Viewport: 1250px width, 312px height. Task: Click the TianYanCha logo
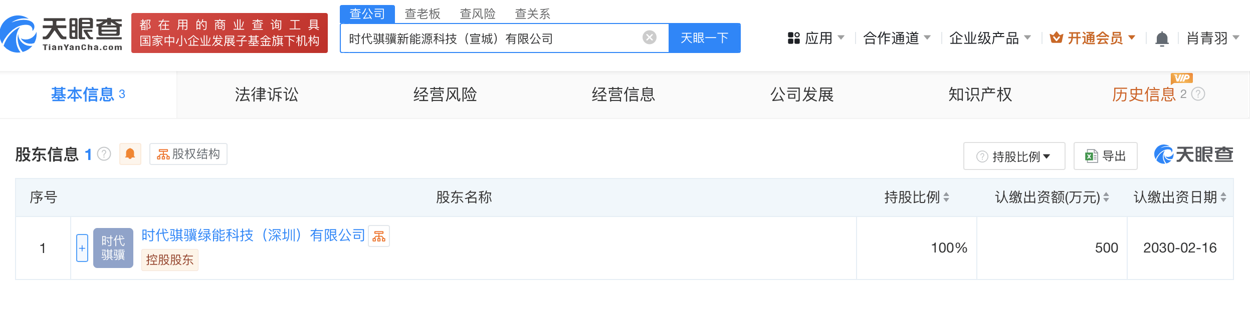[x=62, y=34]
